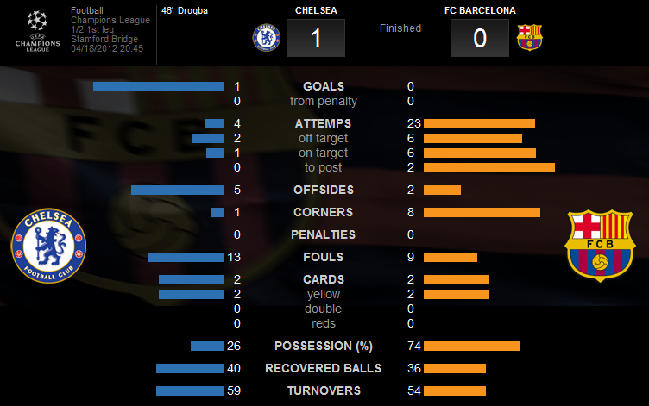
Task: Click the OFFSIDES statistic label
Action: tap(324, 190)
